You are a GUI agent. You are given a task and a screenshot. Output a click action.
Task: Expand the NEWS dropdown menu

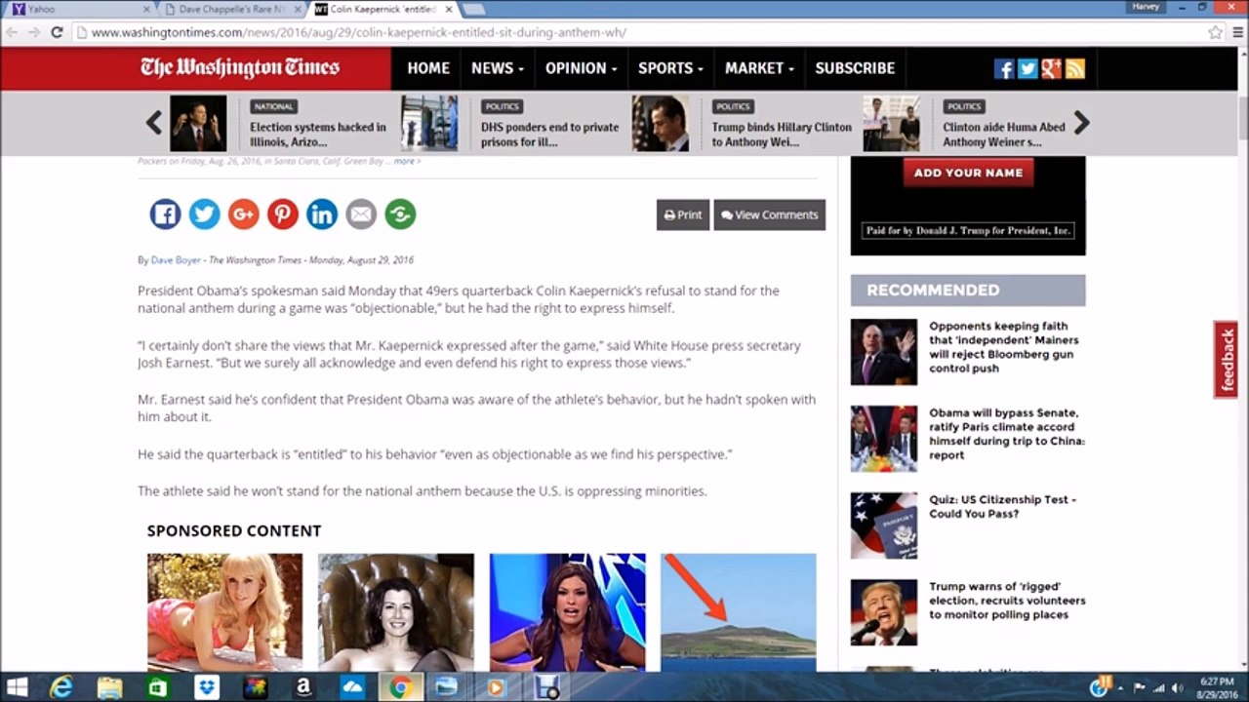pos(498,68)
